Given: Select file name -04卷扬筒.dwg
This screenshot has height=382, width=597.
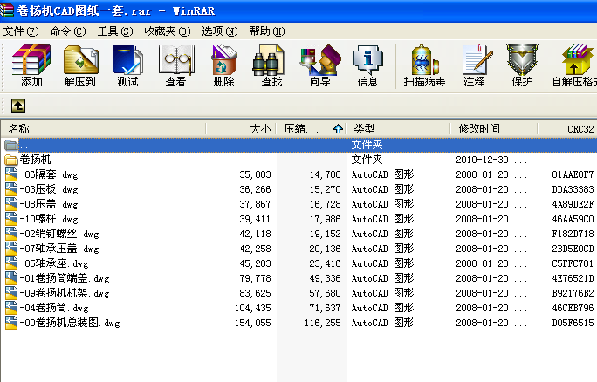Looking at the screenshot, I should pyautogui.click(x=54, y=308).
